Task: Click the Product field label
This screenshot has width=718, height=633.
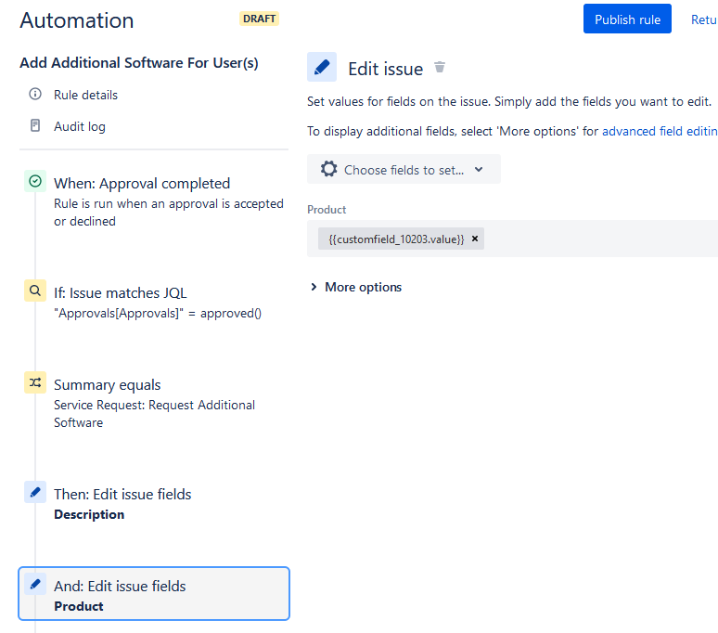Action: pos(327,210)
